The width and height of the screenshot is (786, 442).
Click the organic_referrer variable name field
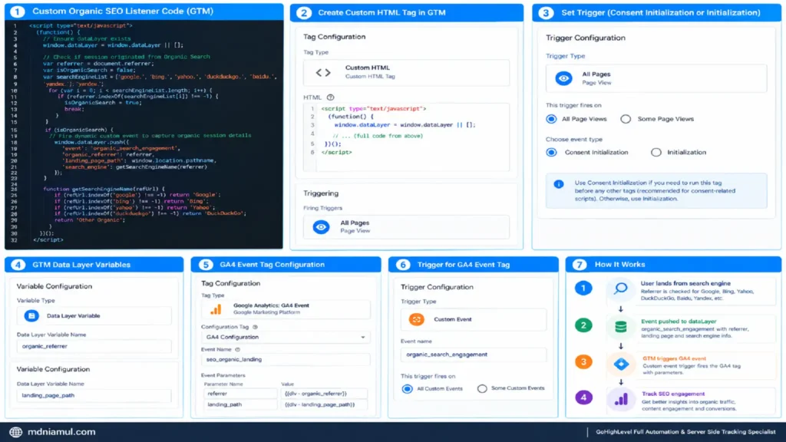pyautogui.click(x=94, y=346)
